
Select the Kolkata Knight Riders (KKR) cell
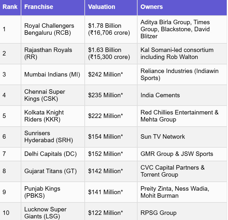click(x=44, y=116)
